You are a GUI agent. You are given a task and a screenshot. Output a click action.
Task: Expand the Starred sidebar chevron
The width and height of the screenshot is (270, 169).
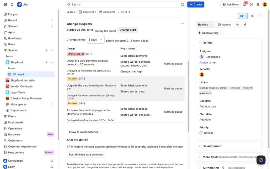(x=52, y=26)
